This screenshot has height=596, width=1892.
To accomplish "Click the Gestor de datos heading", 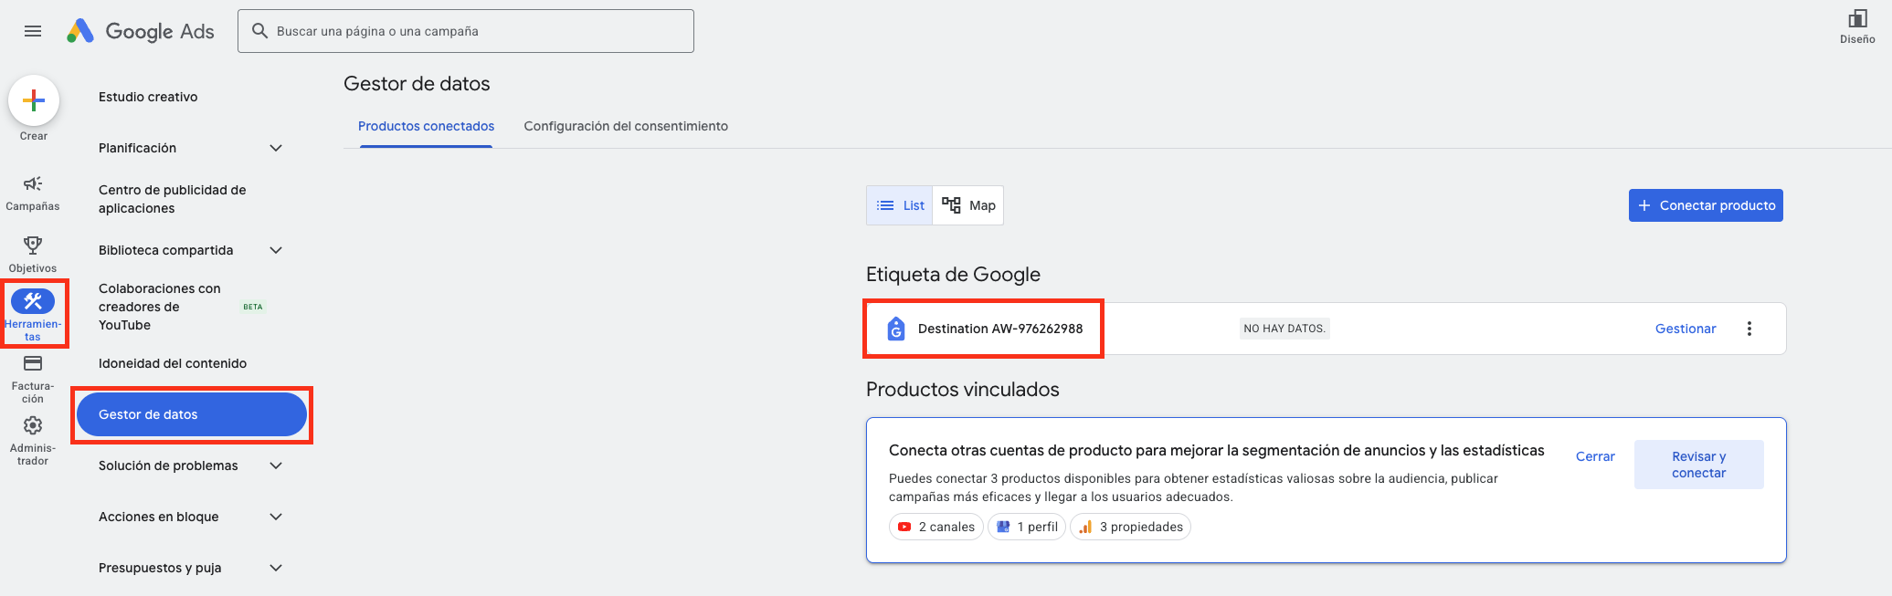I will click(x=417, y=84).
